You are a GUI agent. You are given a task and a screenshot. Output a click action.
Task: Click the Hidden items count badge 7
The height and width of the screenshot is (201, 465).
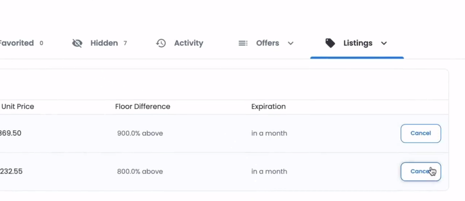click(x=125, y=43)
